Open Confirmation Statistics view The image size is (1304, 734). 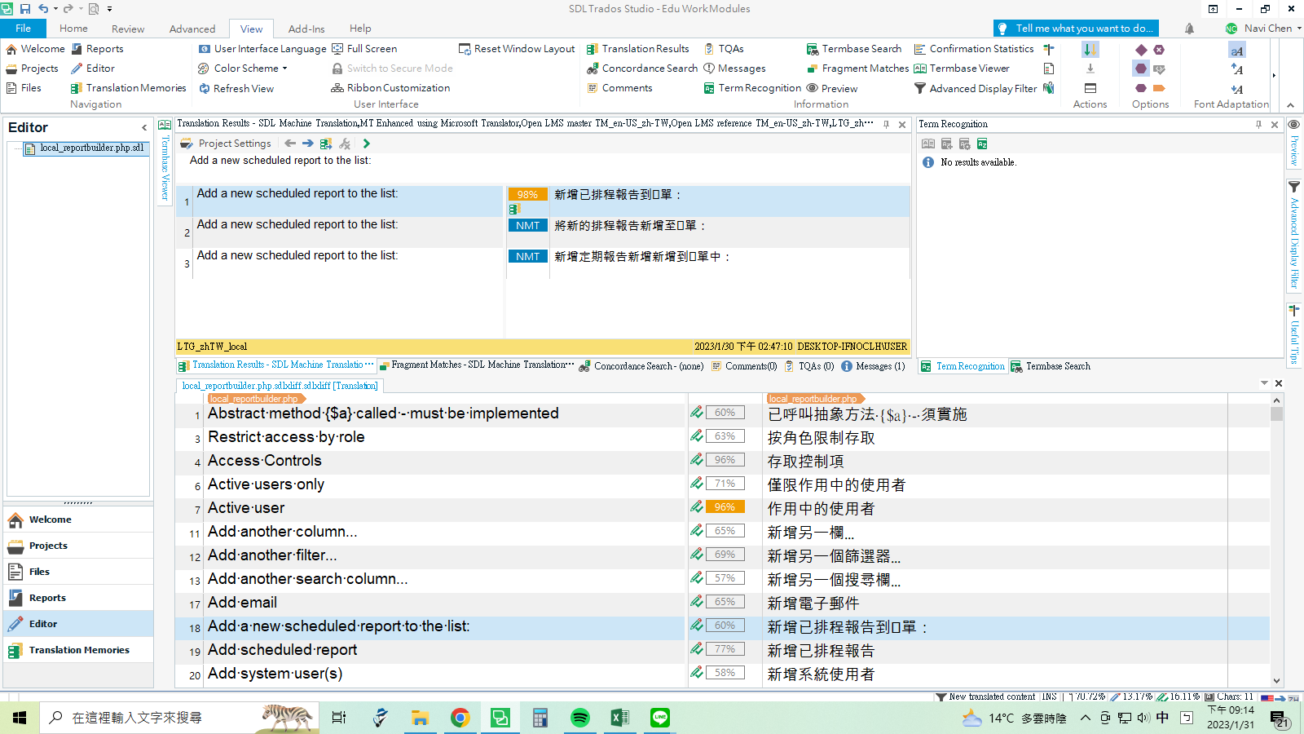point(973,49)
